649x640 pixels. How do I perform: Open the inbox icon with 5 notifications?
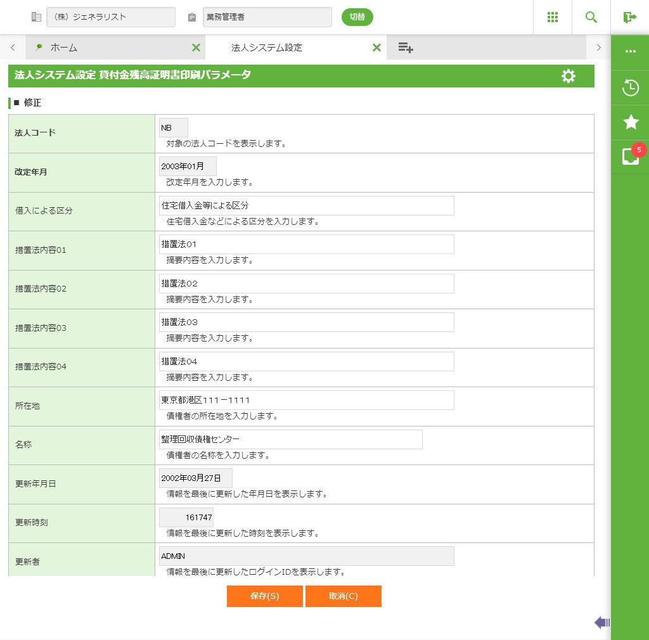(x=630, y=157)
